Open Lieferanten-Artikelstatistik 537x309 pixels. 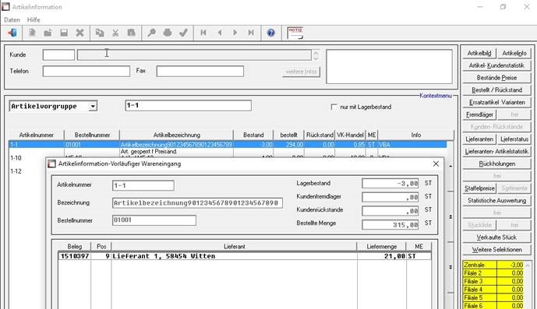pos(496,152)
